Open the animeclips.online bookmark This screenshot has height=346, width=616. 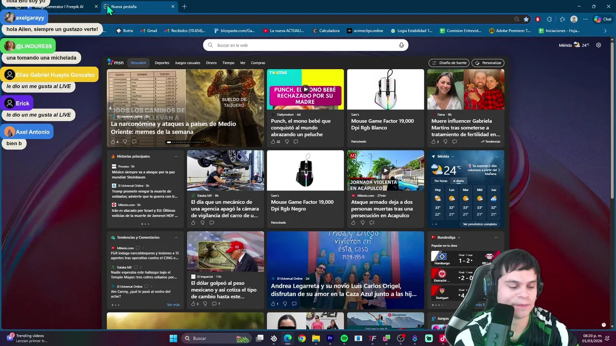[x=365, y=31]
